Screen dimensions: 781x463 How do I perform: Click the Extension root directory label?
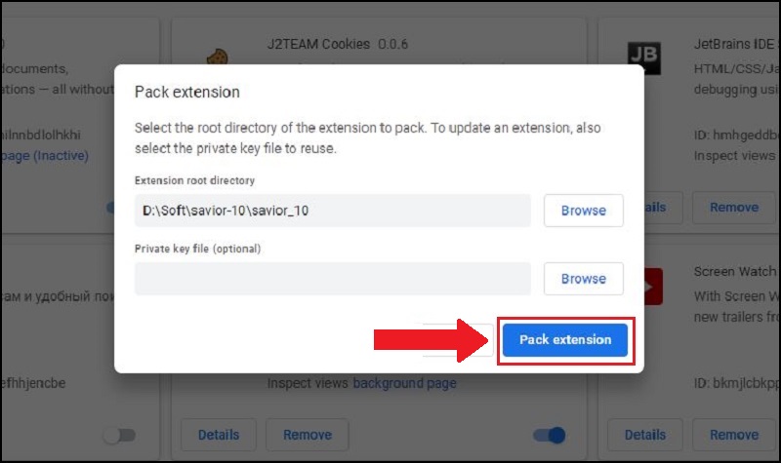[x=194, y=180]
